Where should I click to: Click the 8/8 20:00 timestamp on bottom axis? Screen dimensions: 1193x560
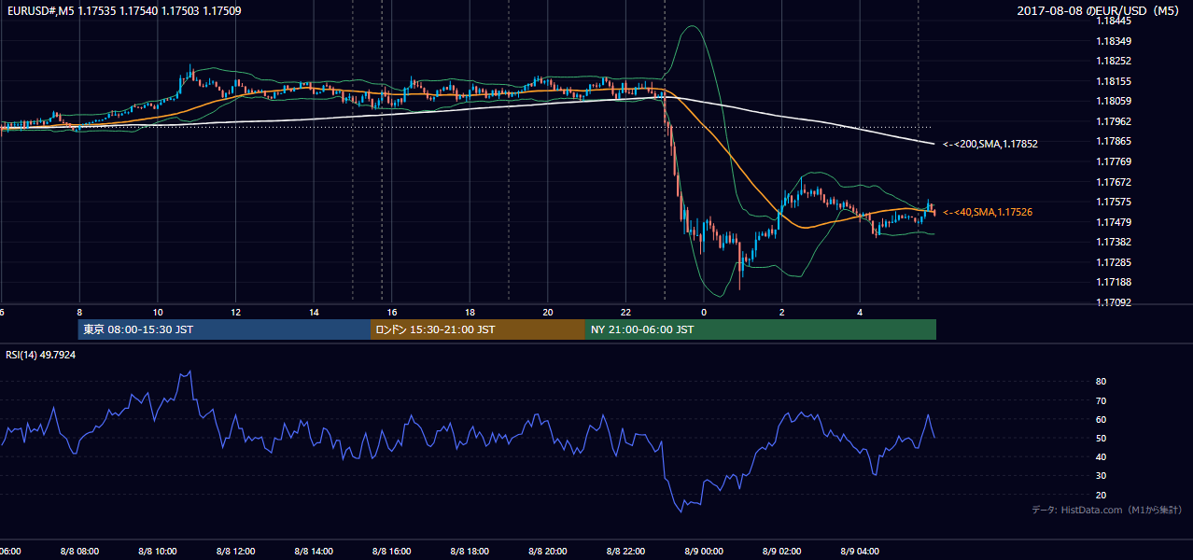point(548,552)
